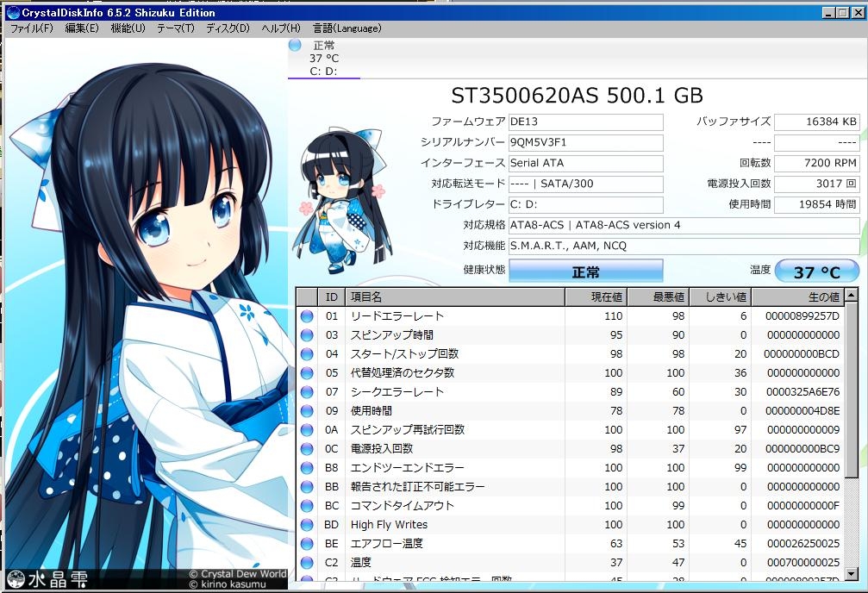868x593 pixels.
Task: Click the power on hours 19854 時間
Action: [817, 204]
